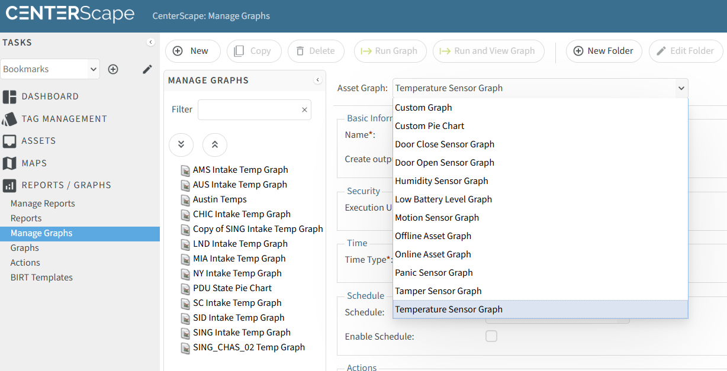Screen dimensions: 727x371
Task: Select CHIC Intake Temp Graph entry
Action: point(242,214)
